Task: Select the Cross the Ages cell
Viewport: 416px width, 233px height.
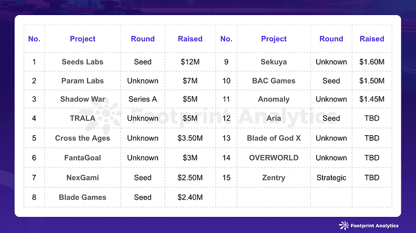Action: tap(83, 138)
